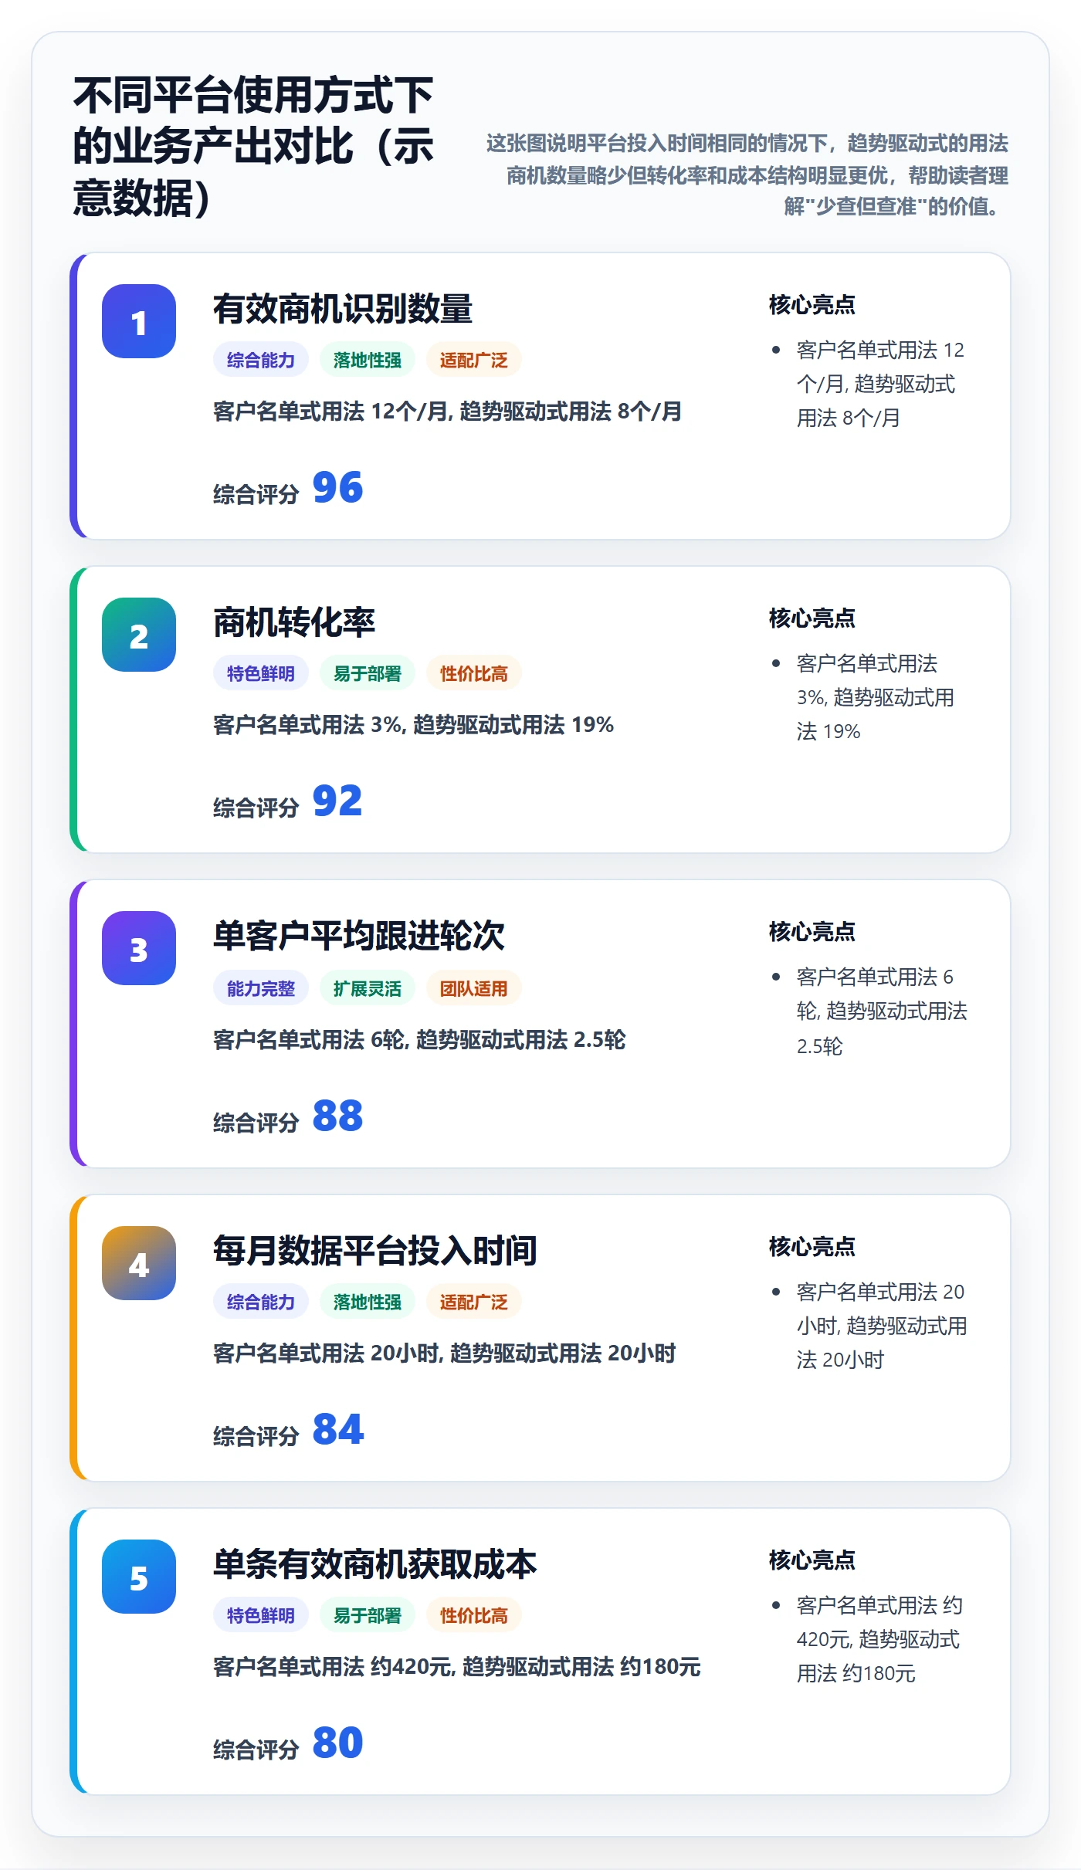The image size is (1081, 1870).
Task: Click the 能力完整 tag
Action: [261, 988]
